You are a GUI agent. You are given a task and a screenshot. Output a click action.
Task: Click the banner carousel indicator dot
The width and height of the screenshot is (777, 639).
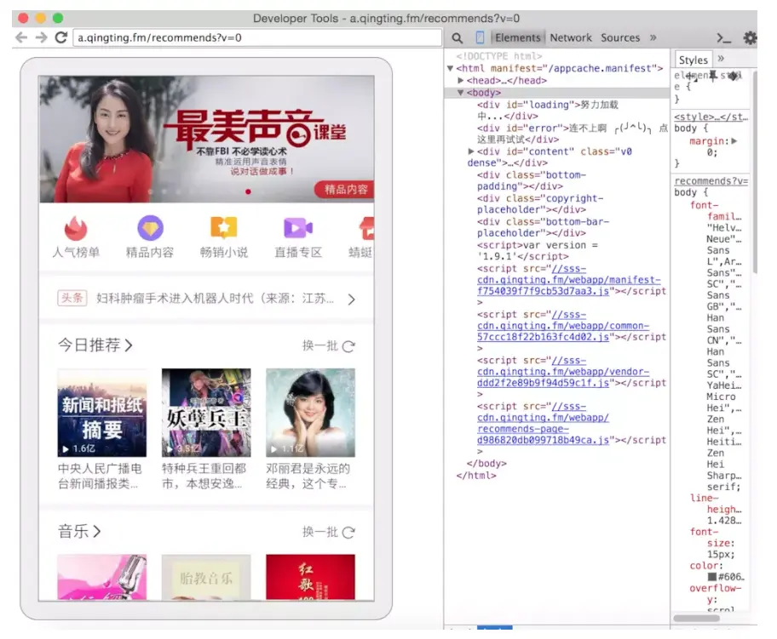point(248,192)
